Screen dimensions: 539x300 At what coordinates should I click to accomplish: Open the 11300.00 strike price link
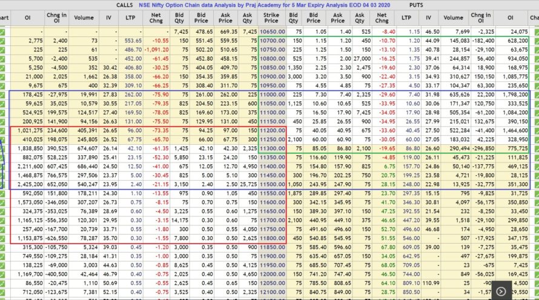pos(273,148)
